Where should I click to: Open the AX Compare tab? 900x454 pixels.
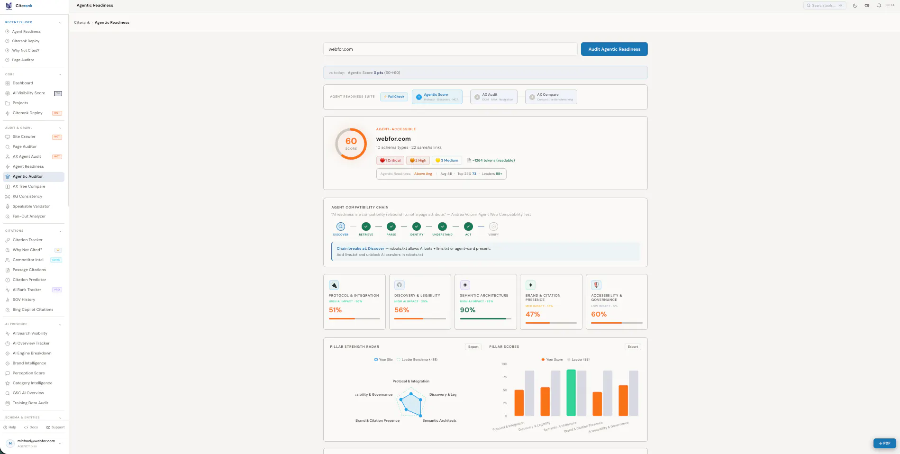(x=551, y=97)
